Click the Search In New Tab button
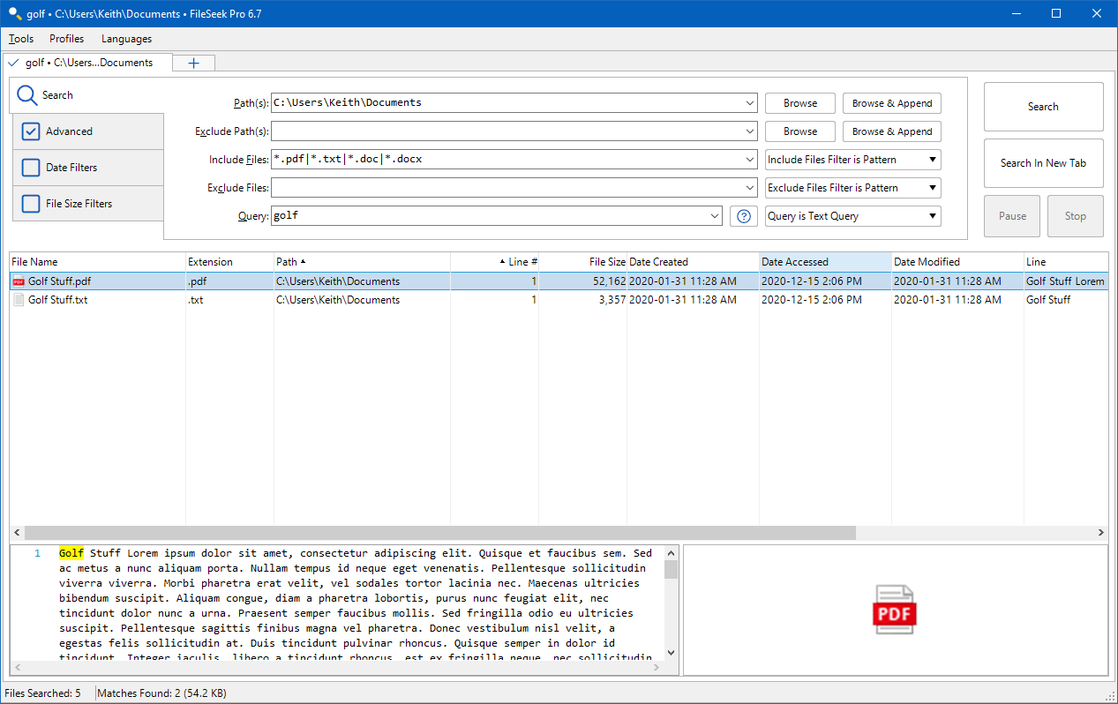This screenshot has width=1118, height=704. (x=1043, y=163)
